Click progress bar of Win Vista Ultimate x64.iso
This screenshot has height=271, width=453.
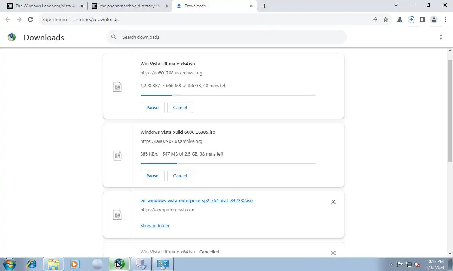[x=228, y=95]
